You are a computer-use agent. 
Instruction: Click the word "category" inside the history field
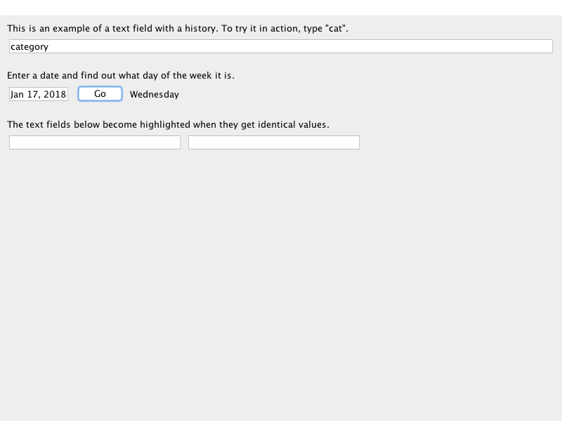click(x=30, y=47)
